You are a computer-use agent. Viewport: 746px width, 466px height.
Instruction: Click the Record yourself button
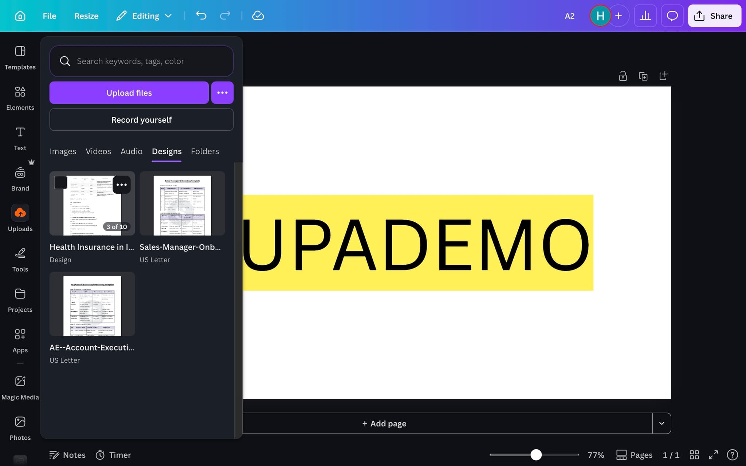point(141,119)
